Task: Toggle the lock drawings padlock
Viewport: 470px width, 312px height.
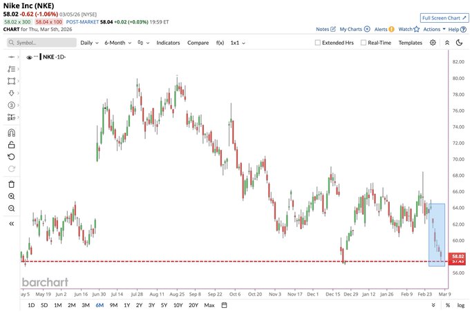Action: [11, 145]
